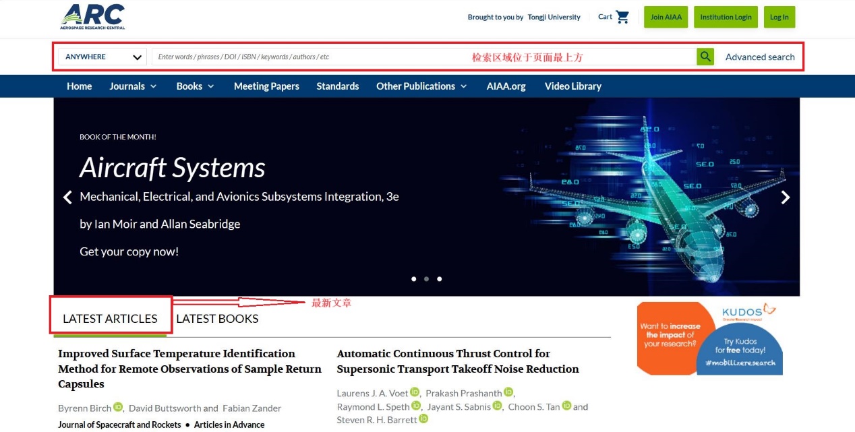Viewport: 855px width, 432px height.
Task: Switch to the Latest Articles tab
Action: click(110, 319)
